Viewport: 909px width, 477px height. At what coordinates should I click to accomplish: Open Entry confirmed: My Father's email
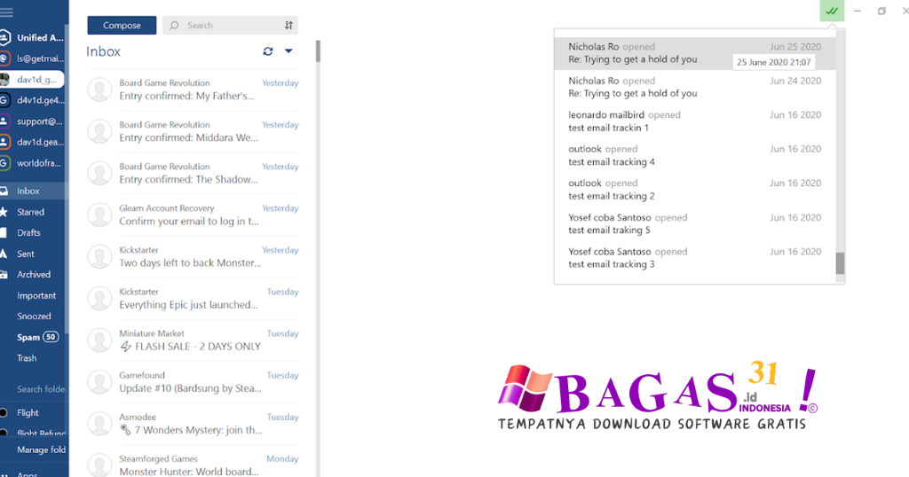coord(193,90)
